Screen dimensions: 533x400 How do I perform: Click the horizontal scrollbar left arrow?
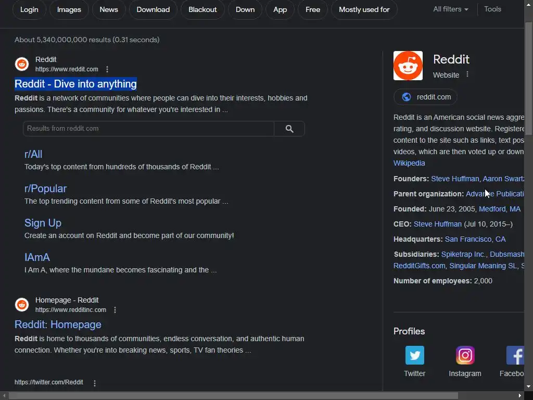4,396
